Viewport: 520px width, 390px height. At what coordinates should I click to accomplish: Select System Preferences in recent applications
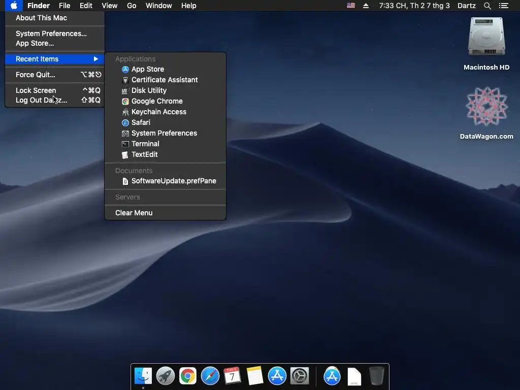[x=165, y=134]
